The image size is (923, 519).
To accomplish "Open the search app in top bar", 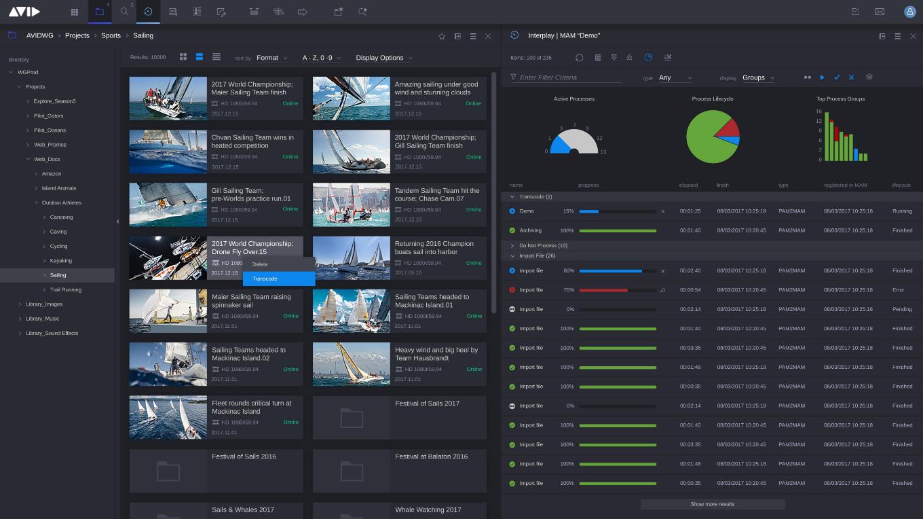I will click(x=124, y=12).
